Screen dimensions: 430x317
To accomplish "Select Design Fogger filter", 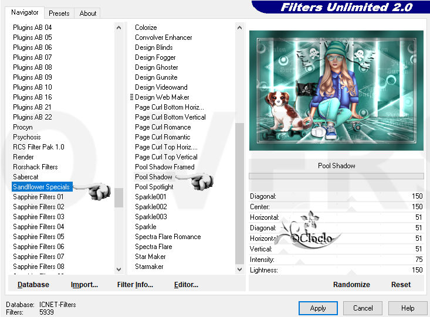I will click(x=155, y=57).
